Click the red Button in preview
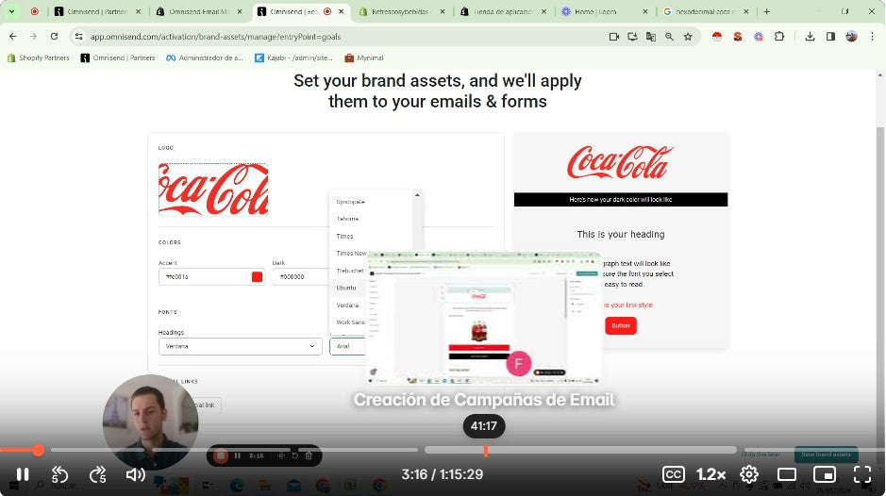The width and height of the screenshot is (886, 496). pos(620,325)
